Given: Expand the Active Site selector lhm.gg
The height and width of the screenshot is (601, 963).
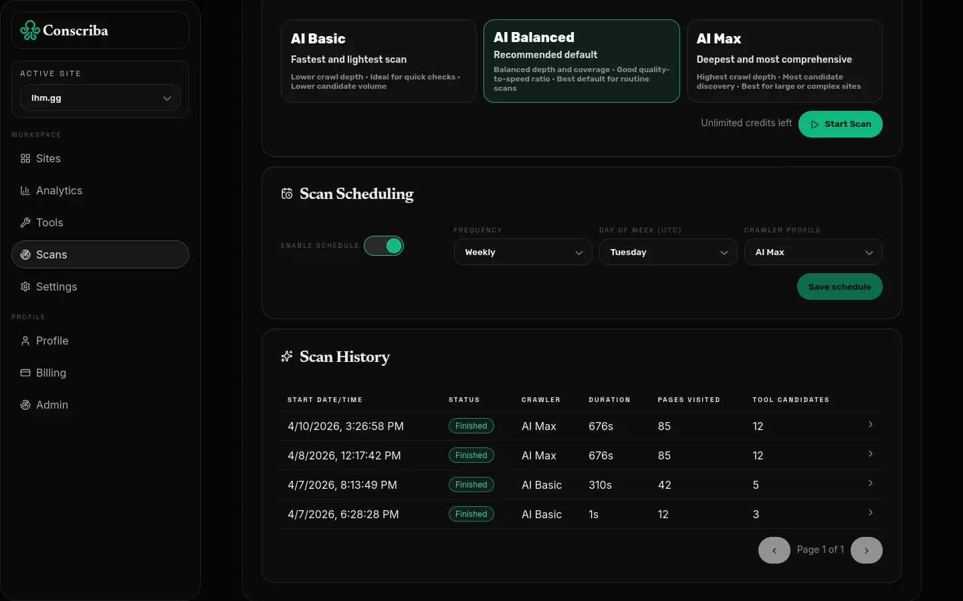Looking at the screenshot, I should [100, 98].
